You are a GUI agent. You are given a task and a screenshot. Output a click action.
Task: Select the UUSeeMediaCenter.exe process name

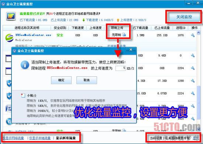click(x=33, y=35)
